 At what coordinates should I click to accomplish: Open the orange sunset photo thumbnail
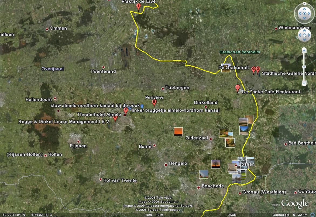point(178,132)
